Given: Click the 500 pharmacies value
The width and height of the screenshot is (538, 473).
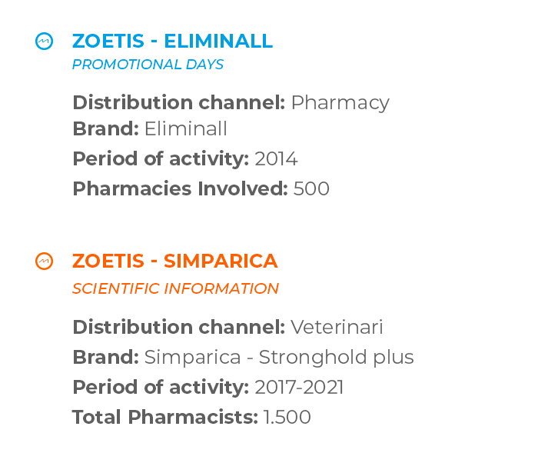Looking at the screenshot, I should pos(311,188).
